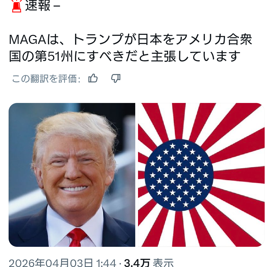Click the post line ending 主張しています
273x267 pixels.
[125, 56]
